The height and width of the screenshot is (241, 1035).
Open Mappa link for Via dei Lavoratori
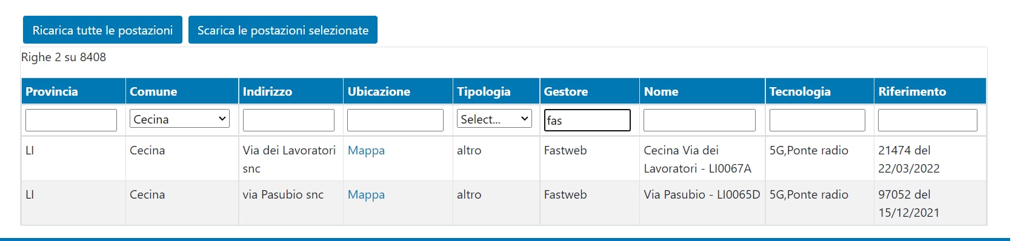tap(366, 150)
